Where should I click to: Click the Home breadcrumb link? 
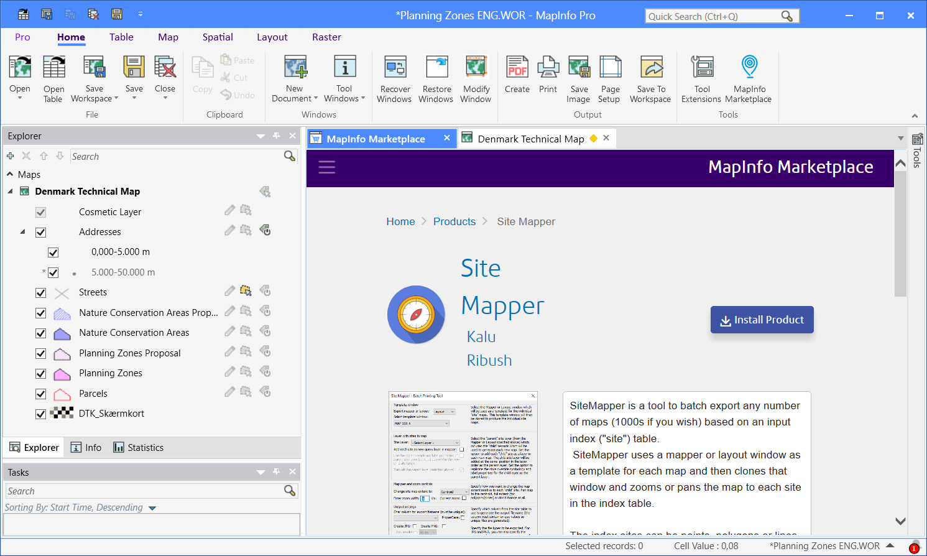tap(400, 221)
